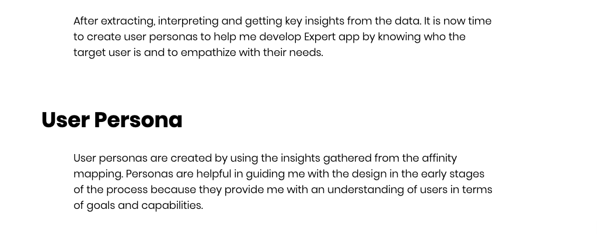Image resolution: width=597 pixels, height=234 pixels.
Task: Click the word "goals"
Action: pyautogui.click(x=100, y=205)
